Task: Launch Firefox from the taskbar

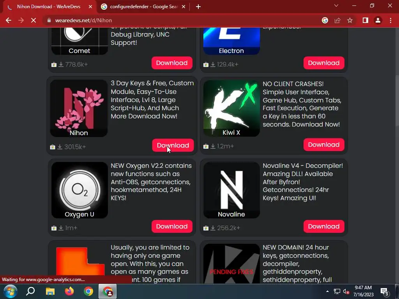Action: pyautogui.click(x=69, y=291)
